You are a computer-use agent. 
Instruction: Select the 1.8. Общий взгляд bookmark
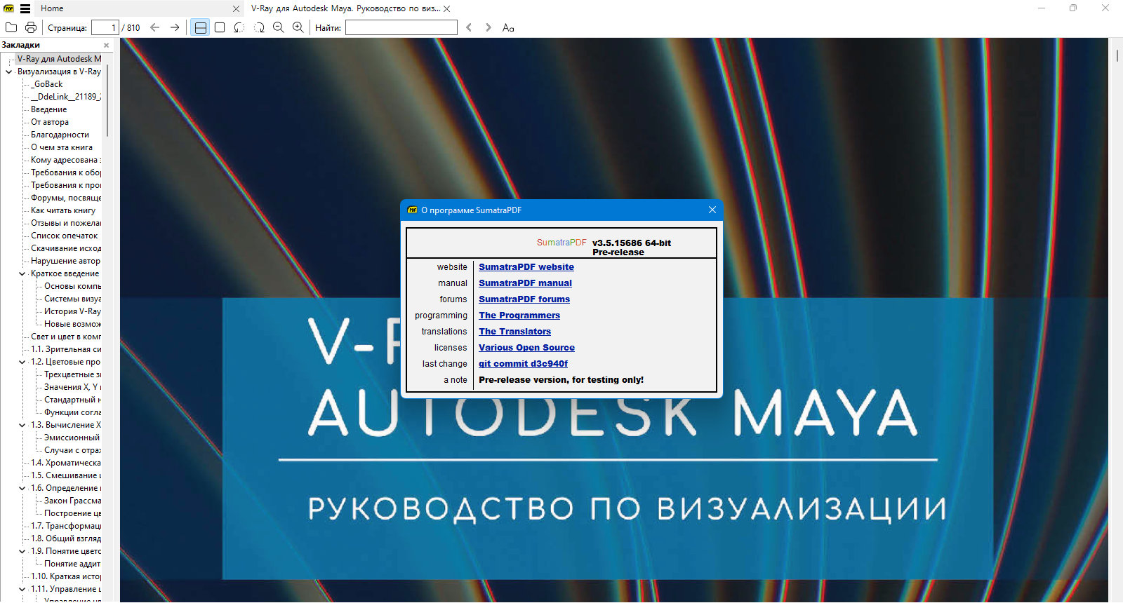(66, 538)
